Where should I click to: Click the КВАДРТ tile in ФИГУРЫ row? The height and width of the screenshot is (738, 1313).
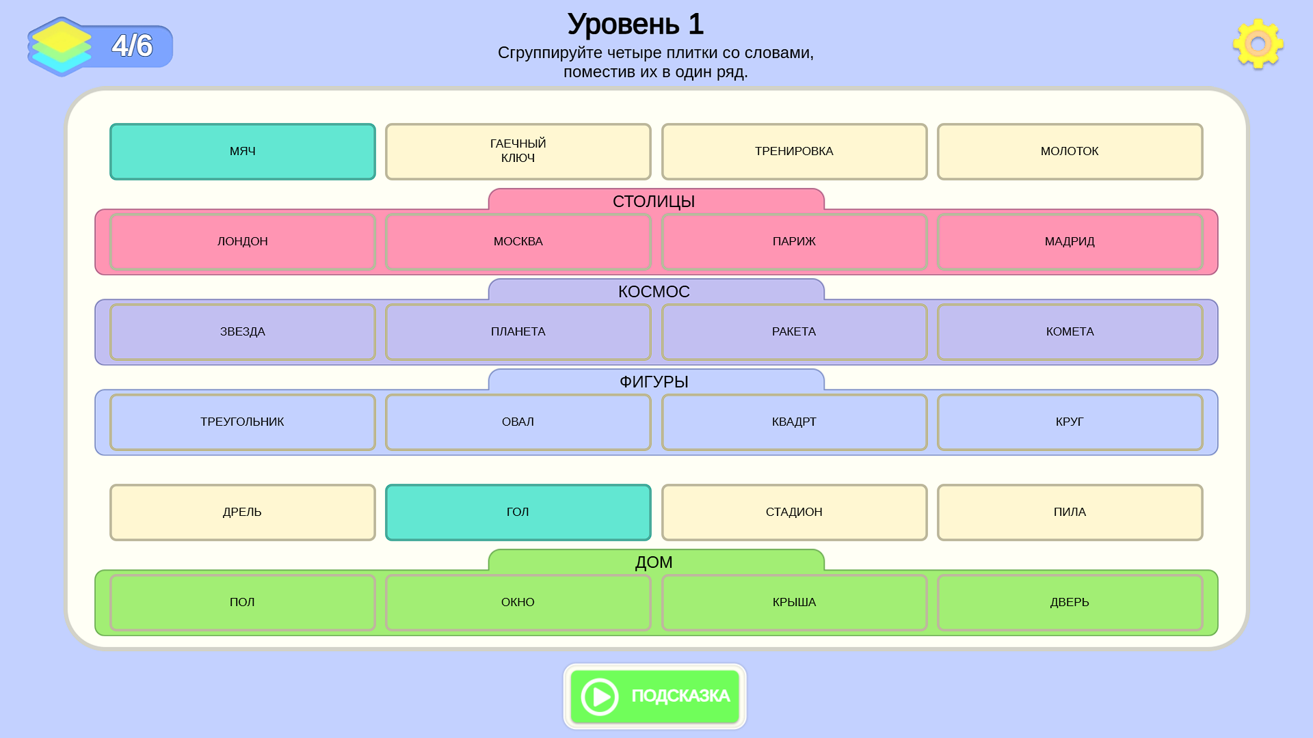pyautogui.click(x=794, y=422)
